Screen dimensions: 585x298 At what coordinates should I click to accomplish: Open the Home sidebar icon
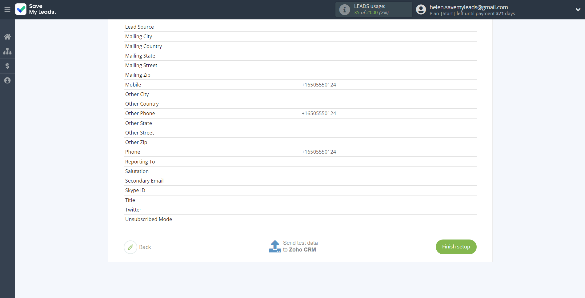(7, 37)
